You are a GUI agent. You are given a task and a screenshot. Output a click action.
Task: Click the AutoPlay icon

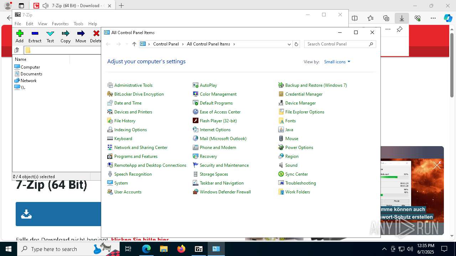[x=196, y=85]
